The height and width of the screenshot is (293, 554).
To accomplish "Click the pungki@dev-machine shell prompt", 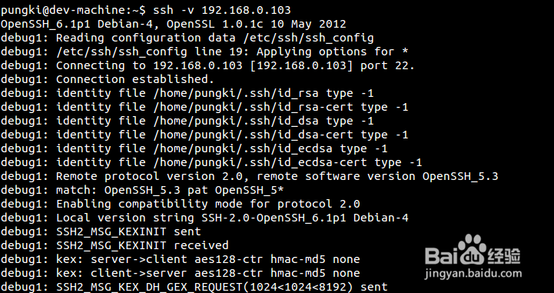I will (73, 10).
